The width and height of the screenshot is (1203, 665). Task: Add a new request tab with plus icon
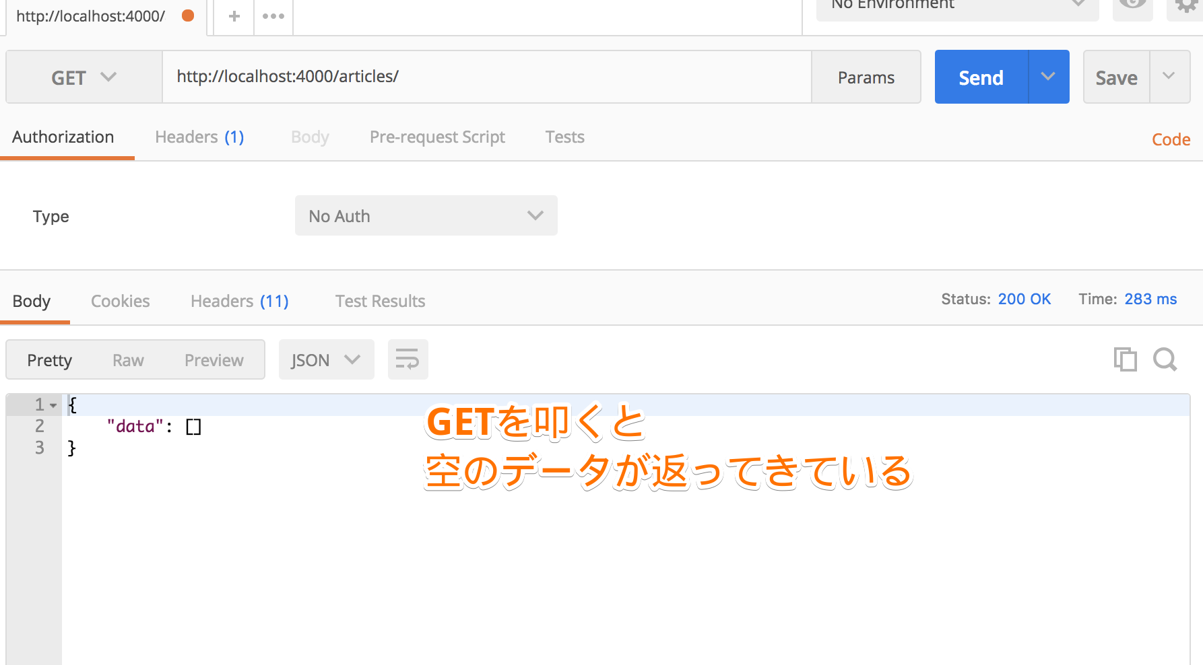point(234,16)
